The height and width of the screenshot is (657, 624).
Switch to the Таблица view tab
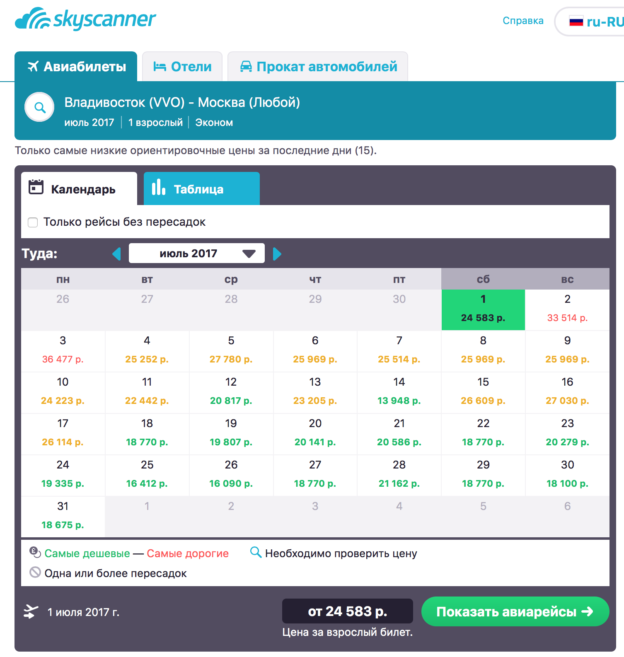pyautogui.click(x=202, y=188)
